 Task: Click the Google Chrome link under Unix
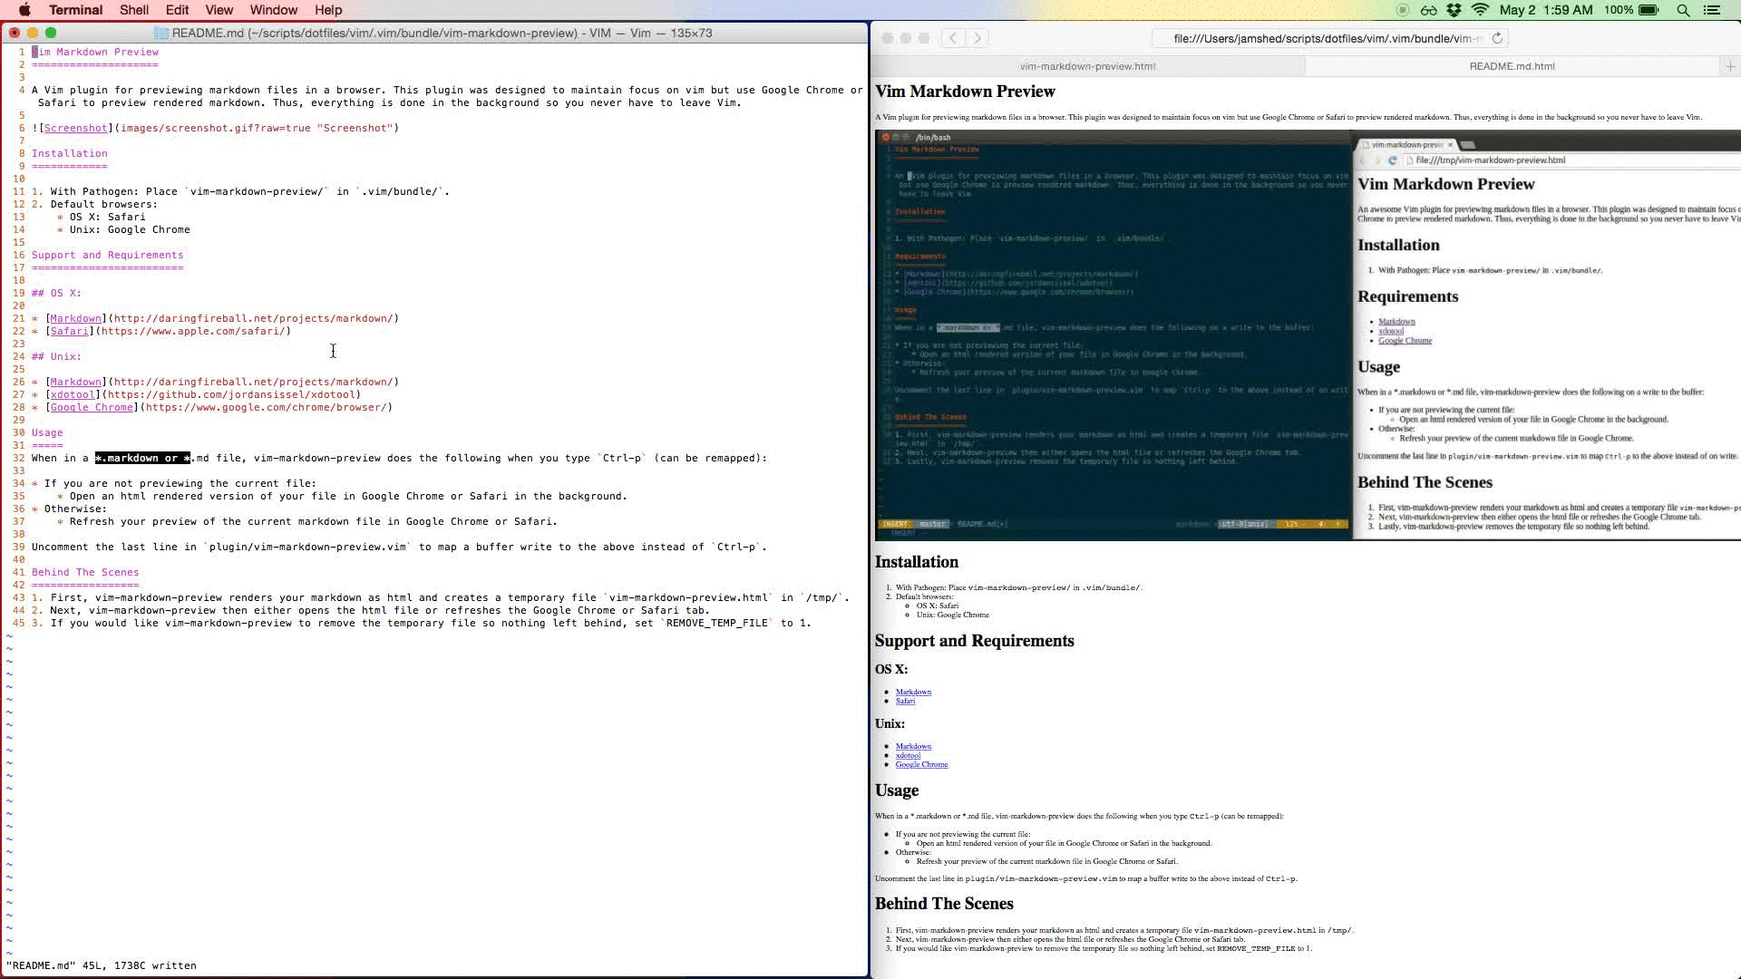(921, 764)
